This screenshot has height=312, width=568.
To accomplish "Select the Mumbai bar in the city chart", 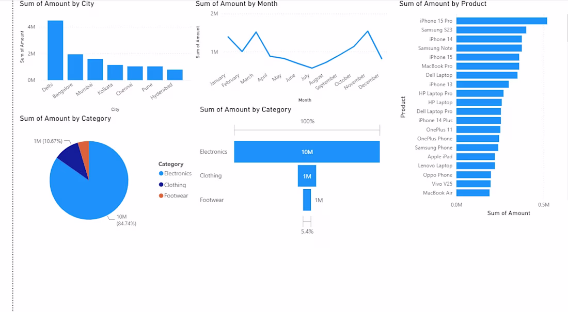I will coord(96,70).
